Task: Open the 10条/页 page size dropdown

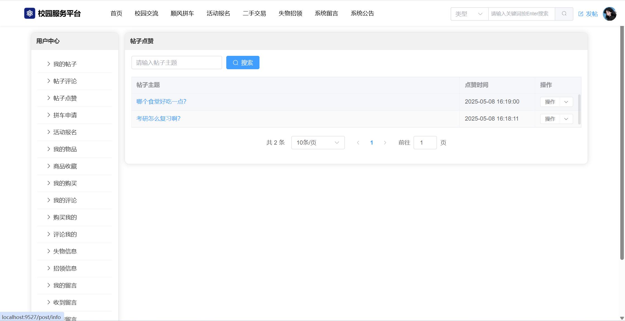Action: coord(318,143)
